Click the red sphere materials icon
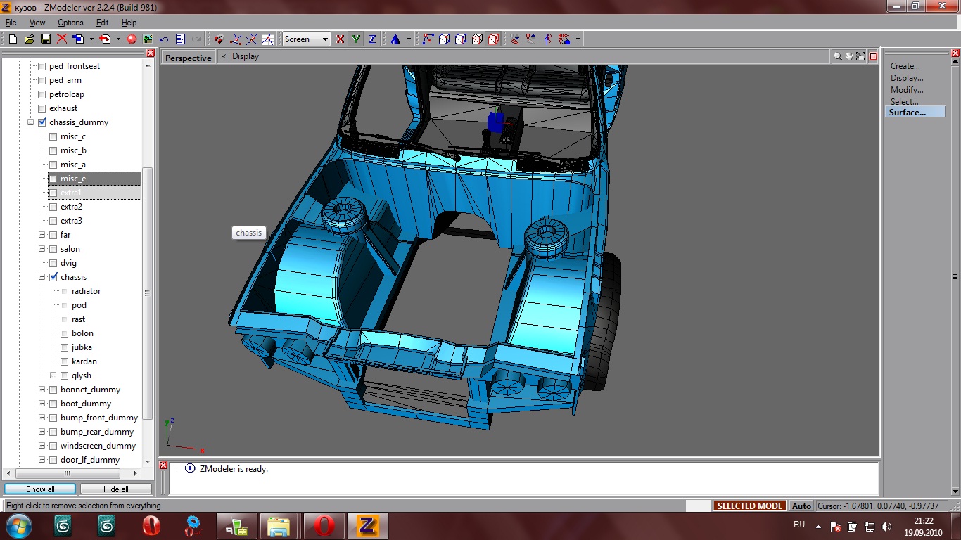This screenshot has height=540, width=961. pos(132,39)
